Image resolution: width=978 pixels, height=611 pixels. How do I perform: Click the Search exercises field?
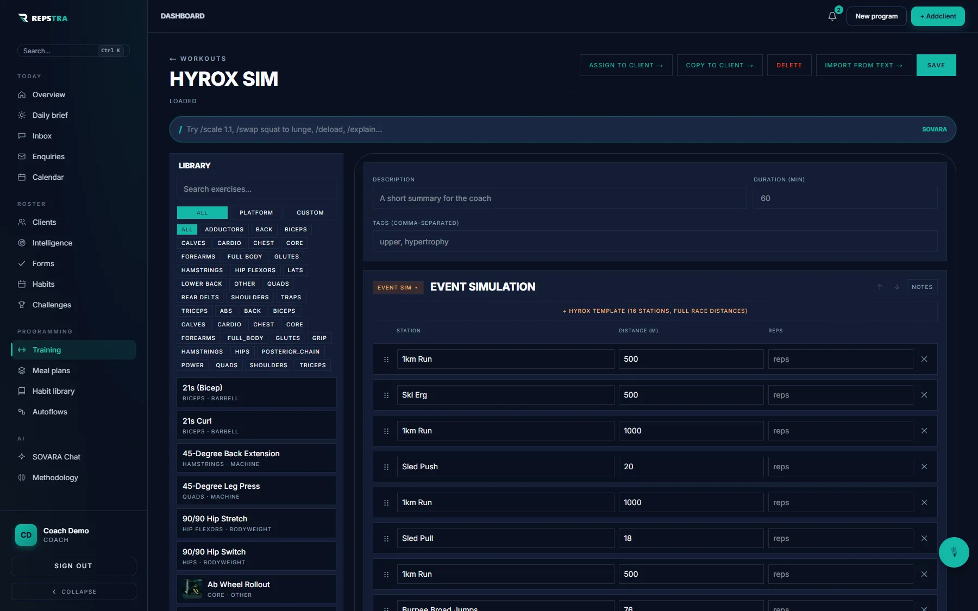tap(256, 189)
